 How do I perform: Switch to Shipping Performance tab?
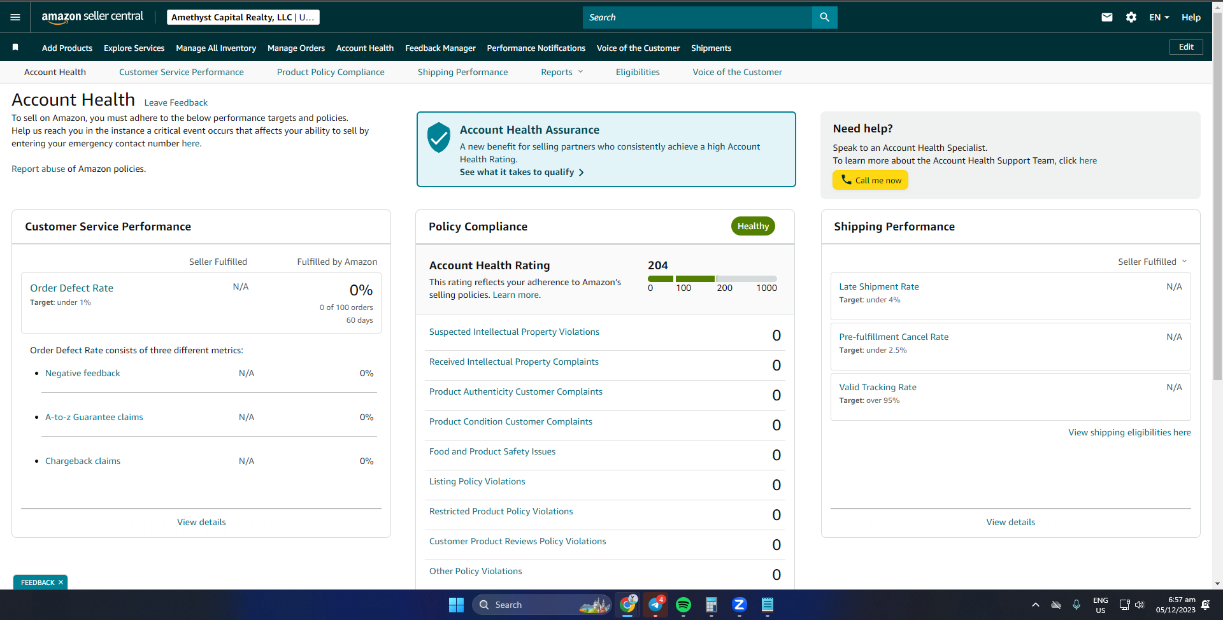pos(462,72)
